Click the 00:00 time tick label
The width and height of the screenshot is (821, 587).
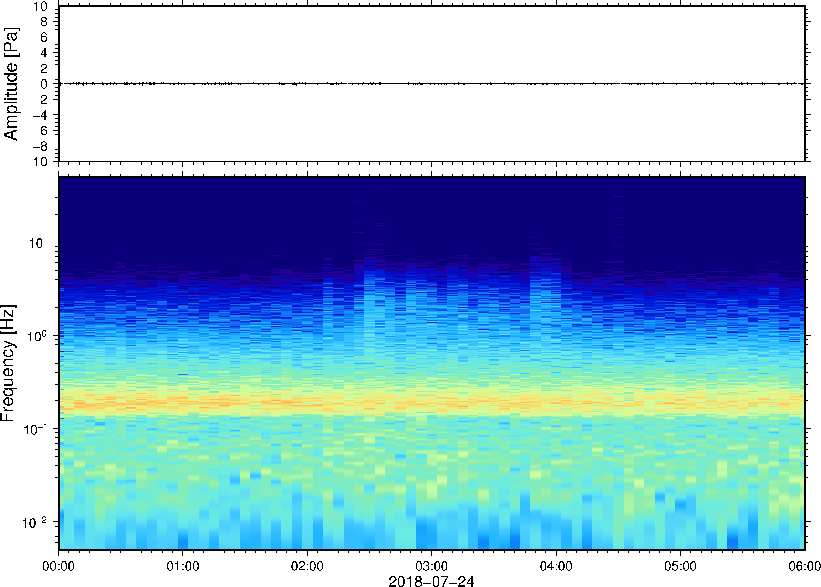pyautogui.click(x=58, y=566)
